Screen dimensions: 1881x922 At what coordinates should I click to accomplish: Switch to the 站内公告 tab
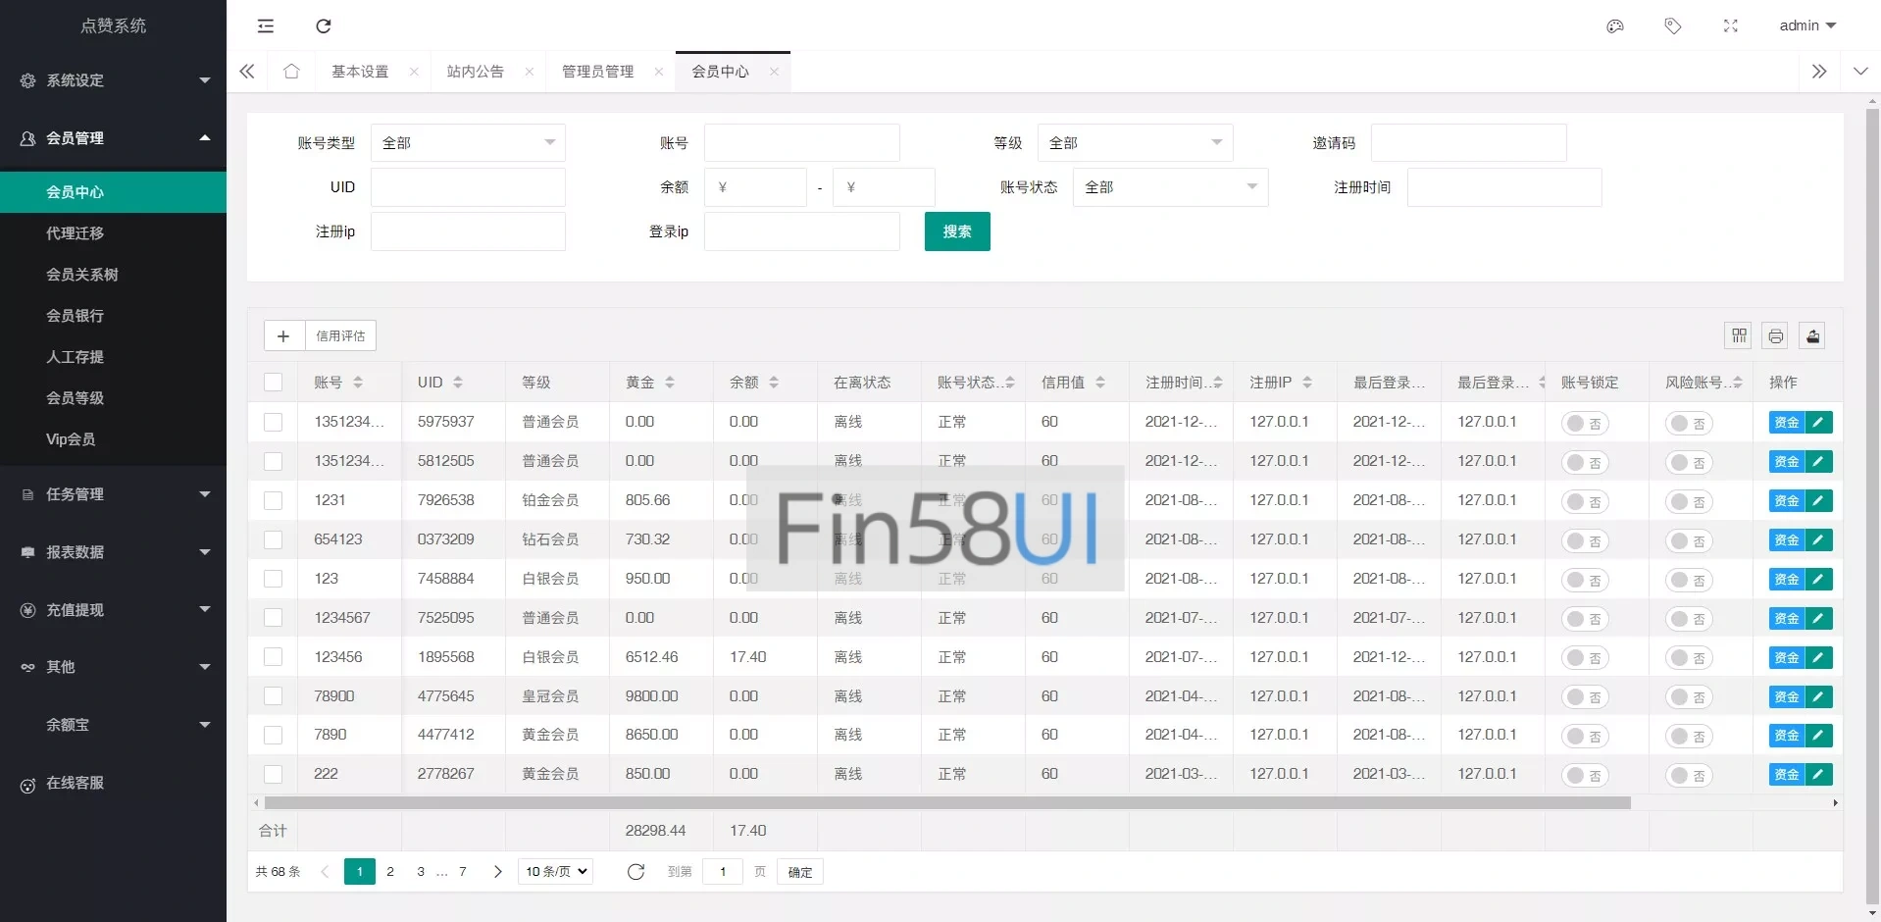click(476, 72)
